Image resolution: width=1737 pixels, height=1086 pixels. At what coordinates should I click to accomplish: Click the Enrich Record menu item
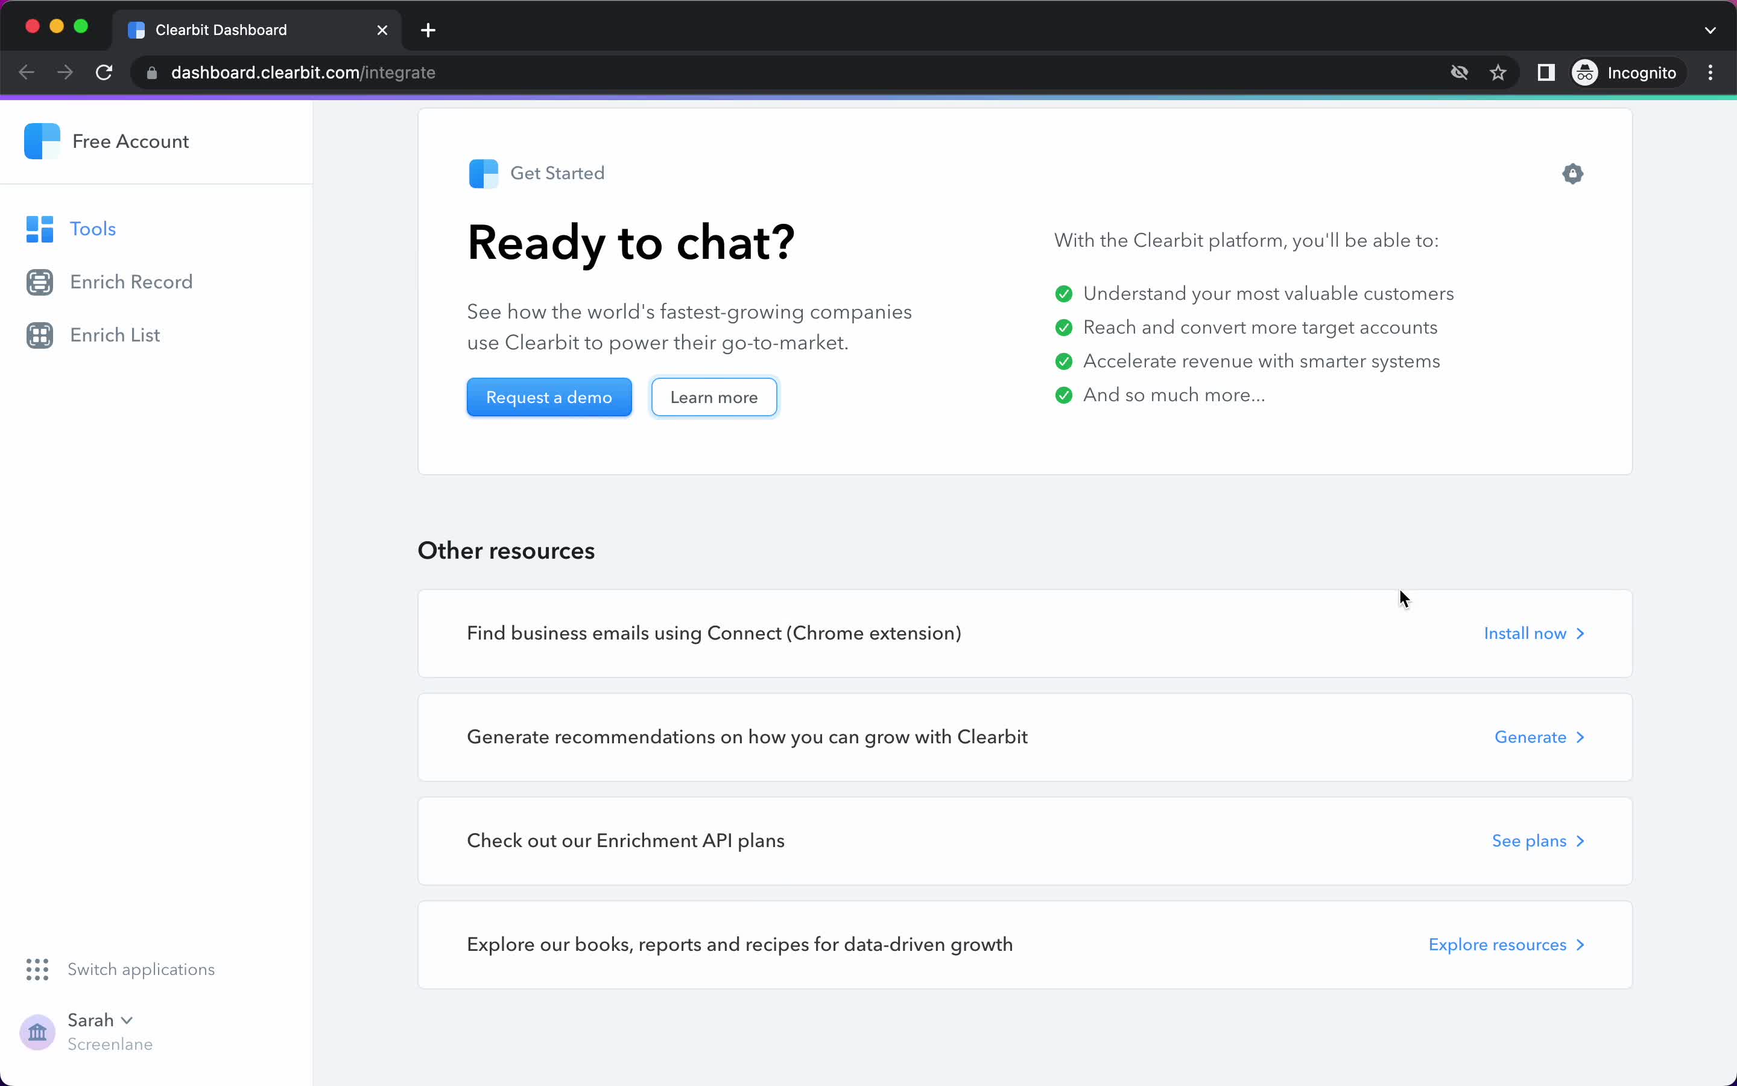pos(131,282)
